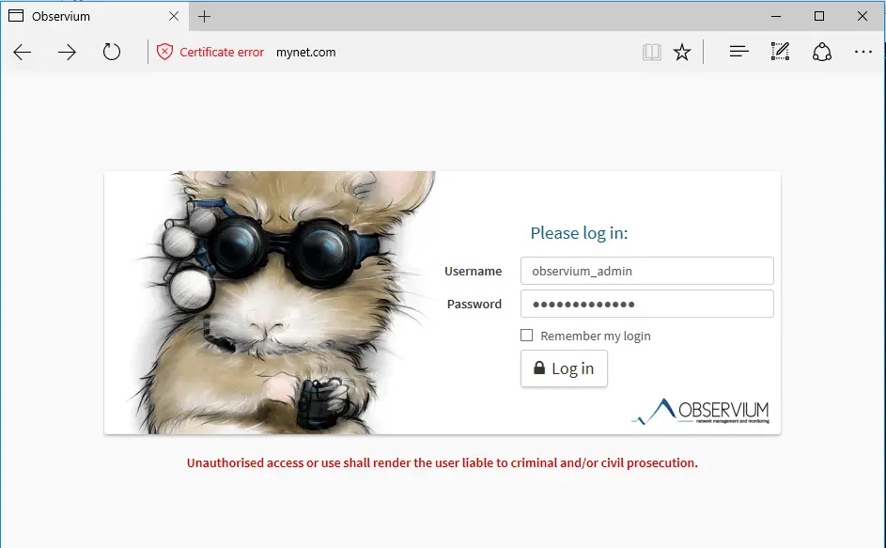Click the Log in button
Viewport: 886px width, 548px height.
point(564,368)
